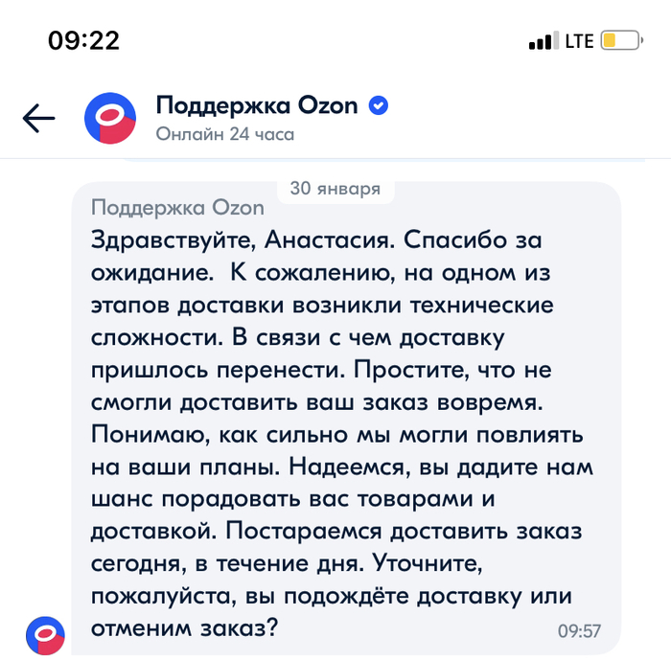Viewport: 671px width, 661px height.
Task: Tap the 09:22 clock in status bar
Action: coord(83,40)
